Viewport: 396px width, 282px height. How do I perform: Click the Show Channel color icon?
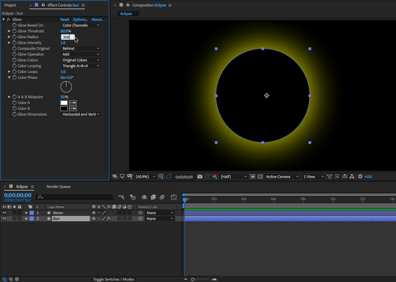click(x=215, y=177)
